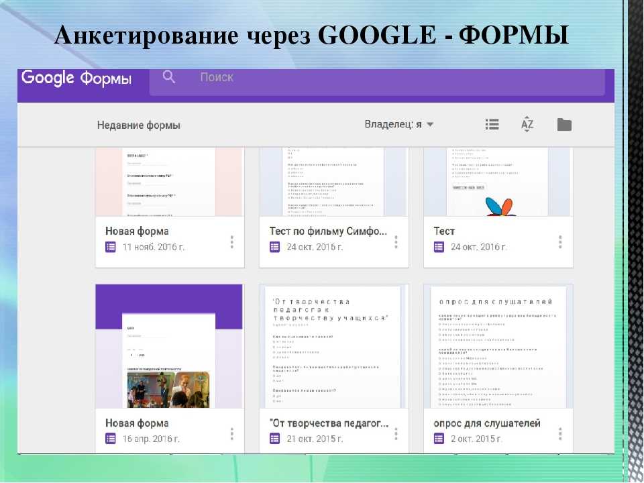Open three-dot menu for опрос для слушателей
The height and width of the screenshot is (483, 644).
click(x=559, y=434)
